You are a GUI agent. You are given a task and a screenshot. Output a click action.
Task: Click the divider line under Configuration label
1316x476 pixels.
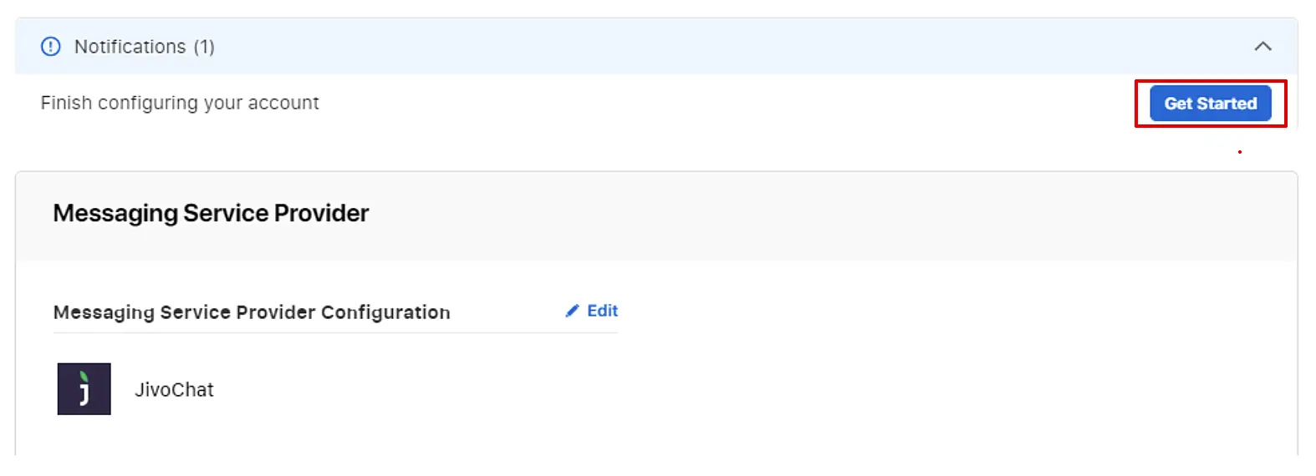pyautogui.click(x=334, y=333)
